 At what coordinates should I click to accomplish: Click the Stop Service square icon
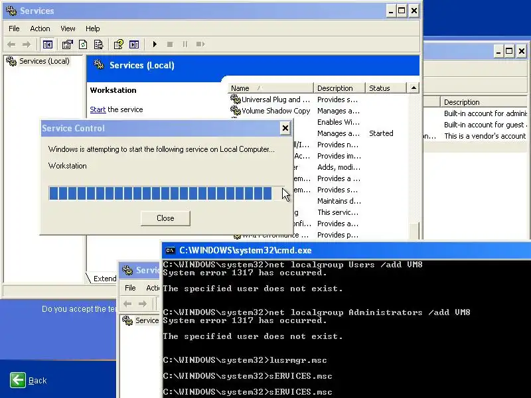click(x=170, y=44)
